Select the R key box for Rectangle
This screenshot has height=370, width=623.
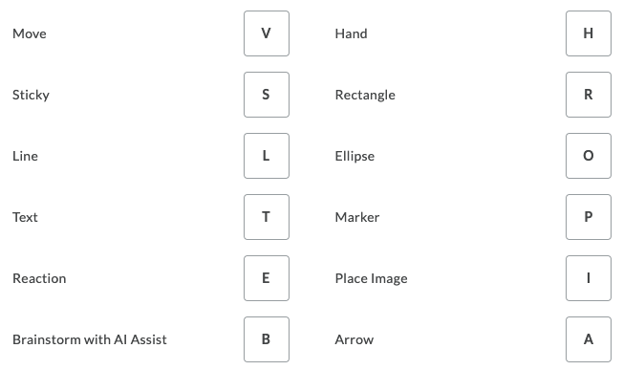click(589, 95)
